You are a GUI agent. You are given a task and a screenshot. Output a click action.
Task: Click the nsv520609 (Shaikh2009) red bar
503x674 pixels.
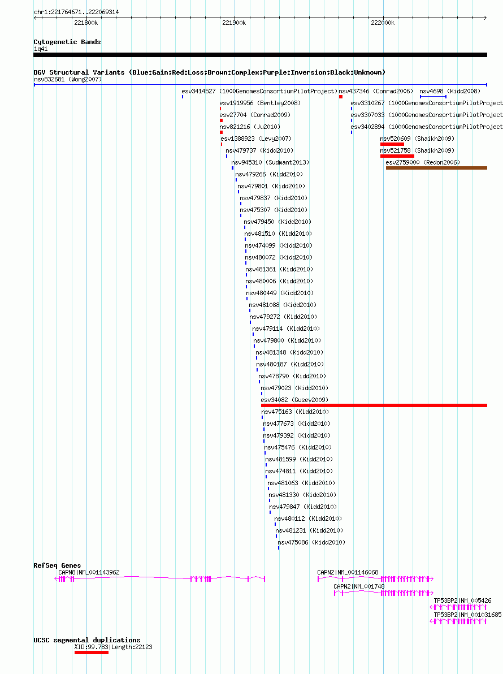tap(392, 144)
